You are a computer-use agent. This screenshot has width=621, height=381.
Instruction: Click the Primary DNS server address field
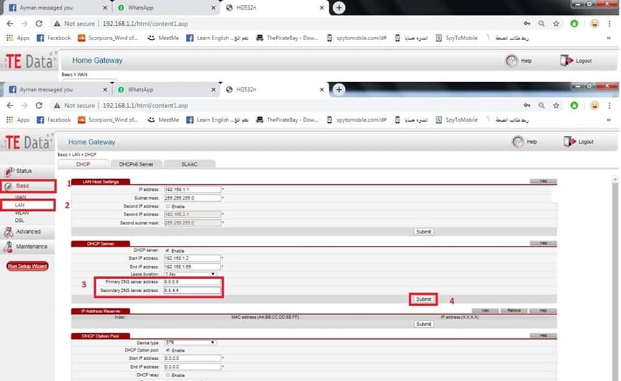(x=193, y=281)
